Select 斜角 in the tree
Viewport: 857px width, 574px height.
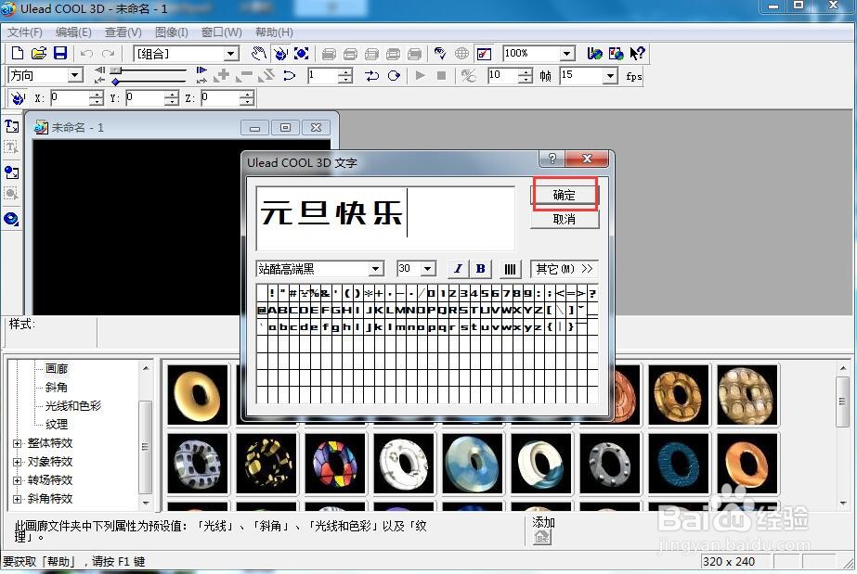click(57, 388)
